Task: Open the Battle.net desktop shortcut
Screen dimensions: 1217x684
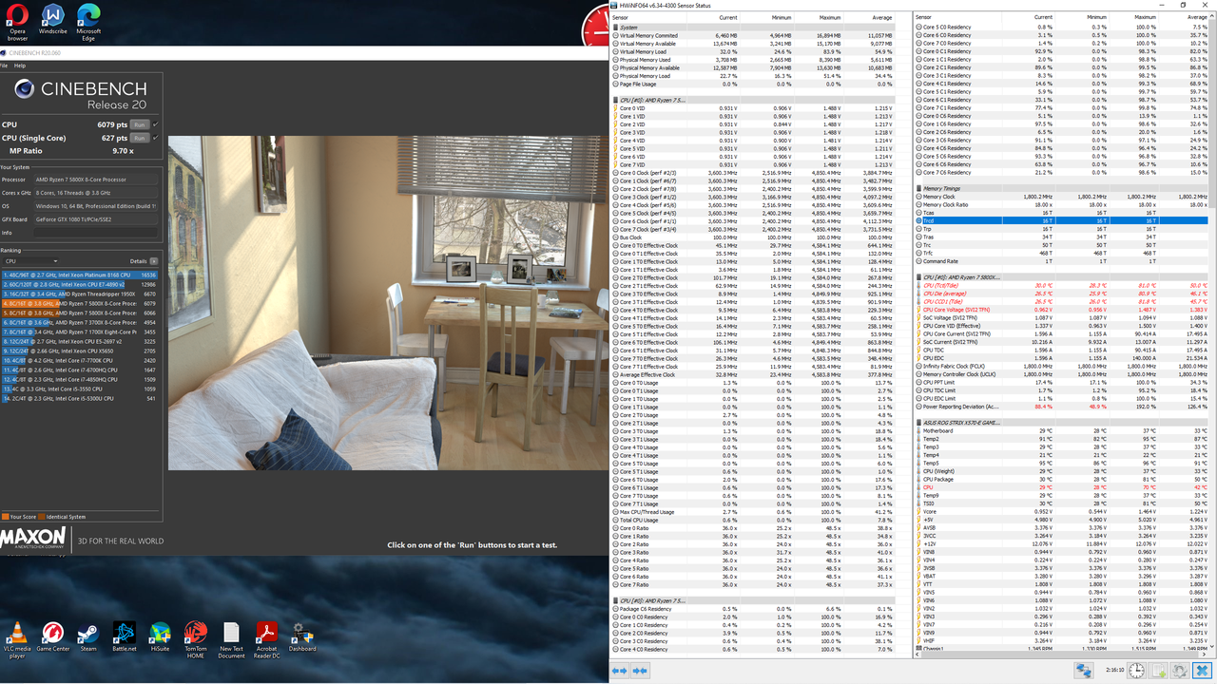Action: click(x=125, y=638)
